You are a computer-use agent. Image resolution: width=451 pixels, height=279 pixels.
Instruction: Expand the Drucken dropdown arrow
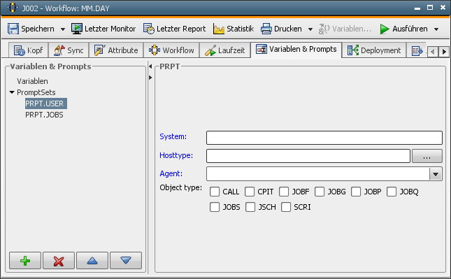pyautogui.click(x=310, y=29)
